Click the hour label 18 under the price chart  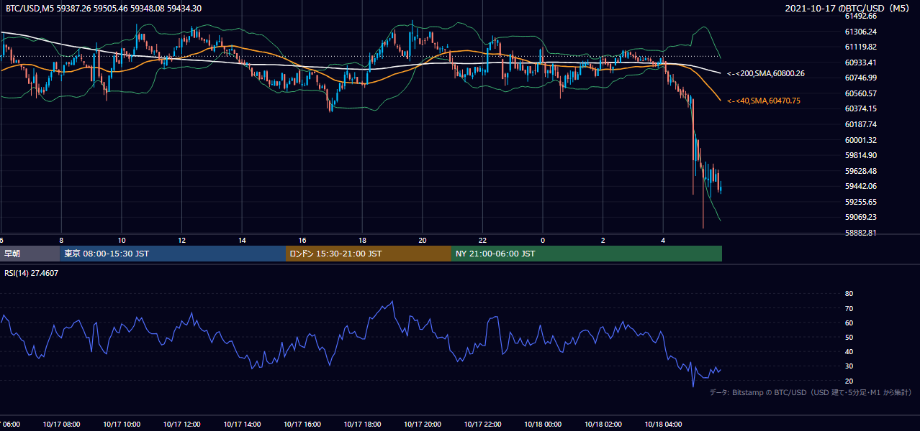coord(363,240)
